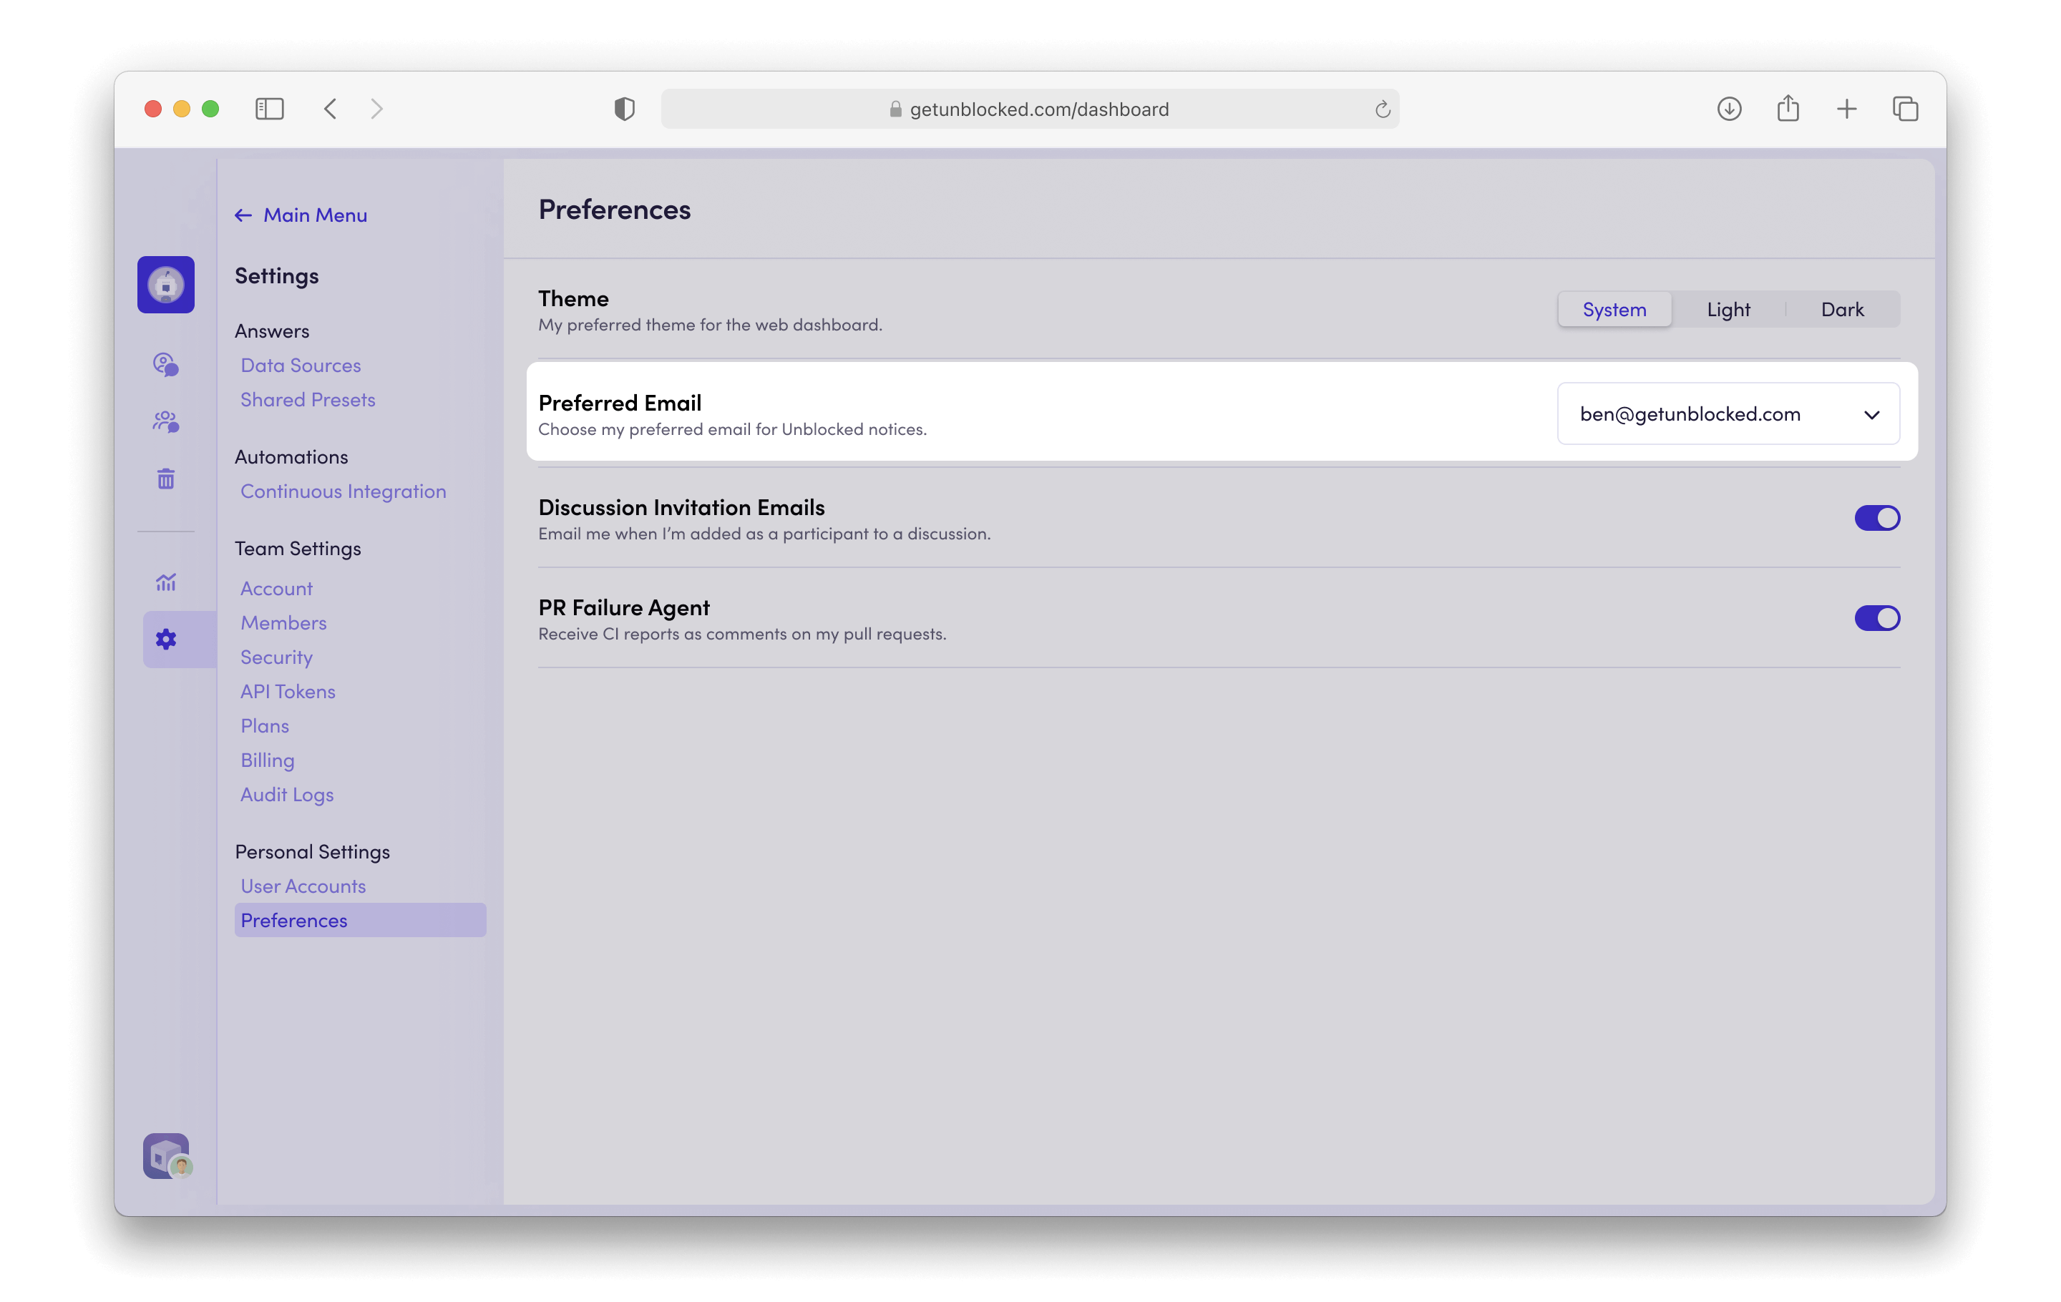Open the Audit Logs page

click(x=287, y=795)
